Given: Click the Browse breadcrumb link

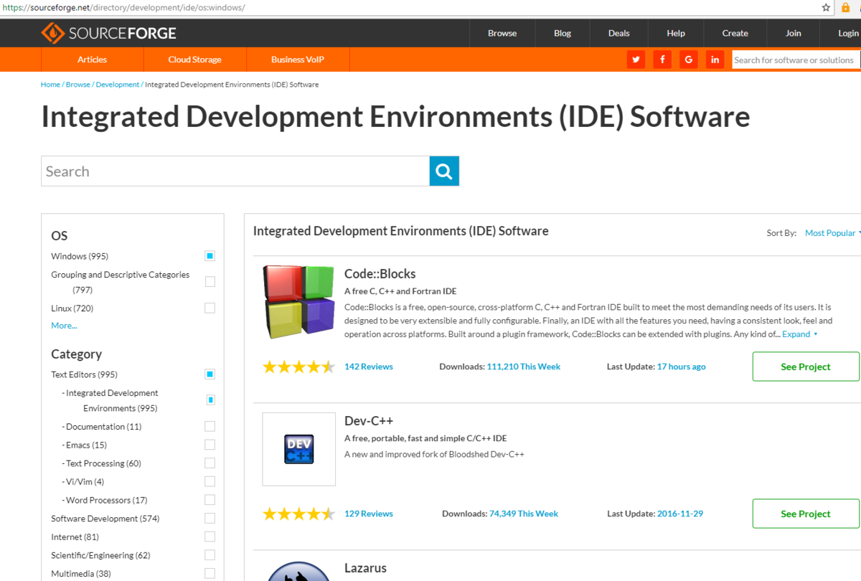Looking at the screenshot, I should tap(78, 85).
